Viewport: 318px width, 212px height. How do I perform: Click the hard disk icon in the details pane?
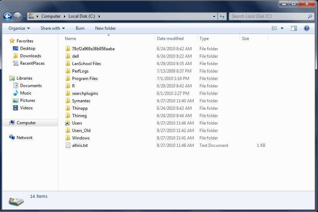(16, 201)
